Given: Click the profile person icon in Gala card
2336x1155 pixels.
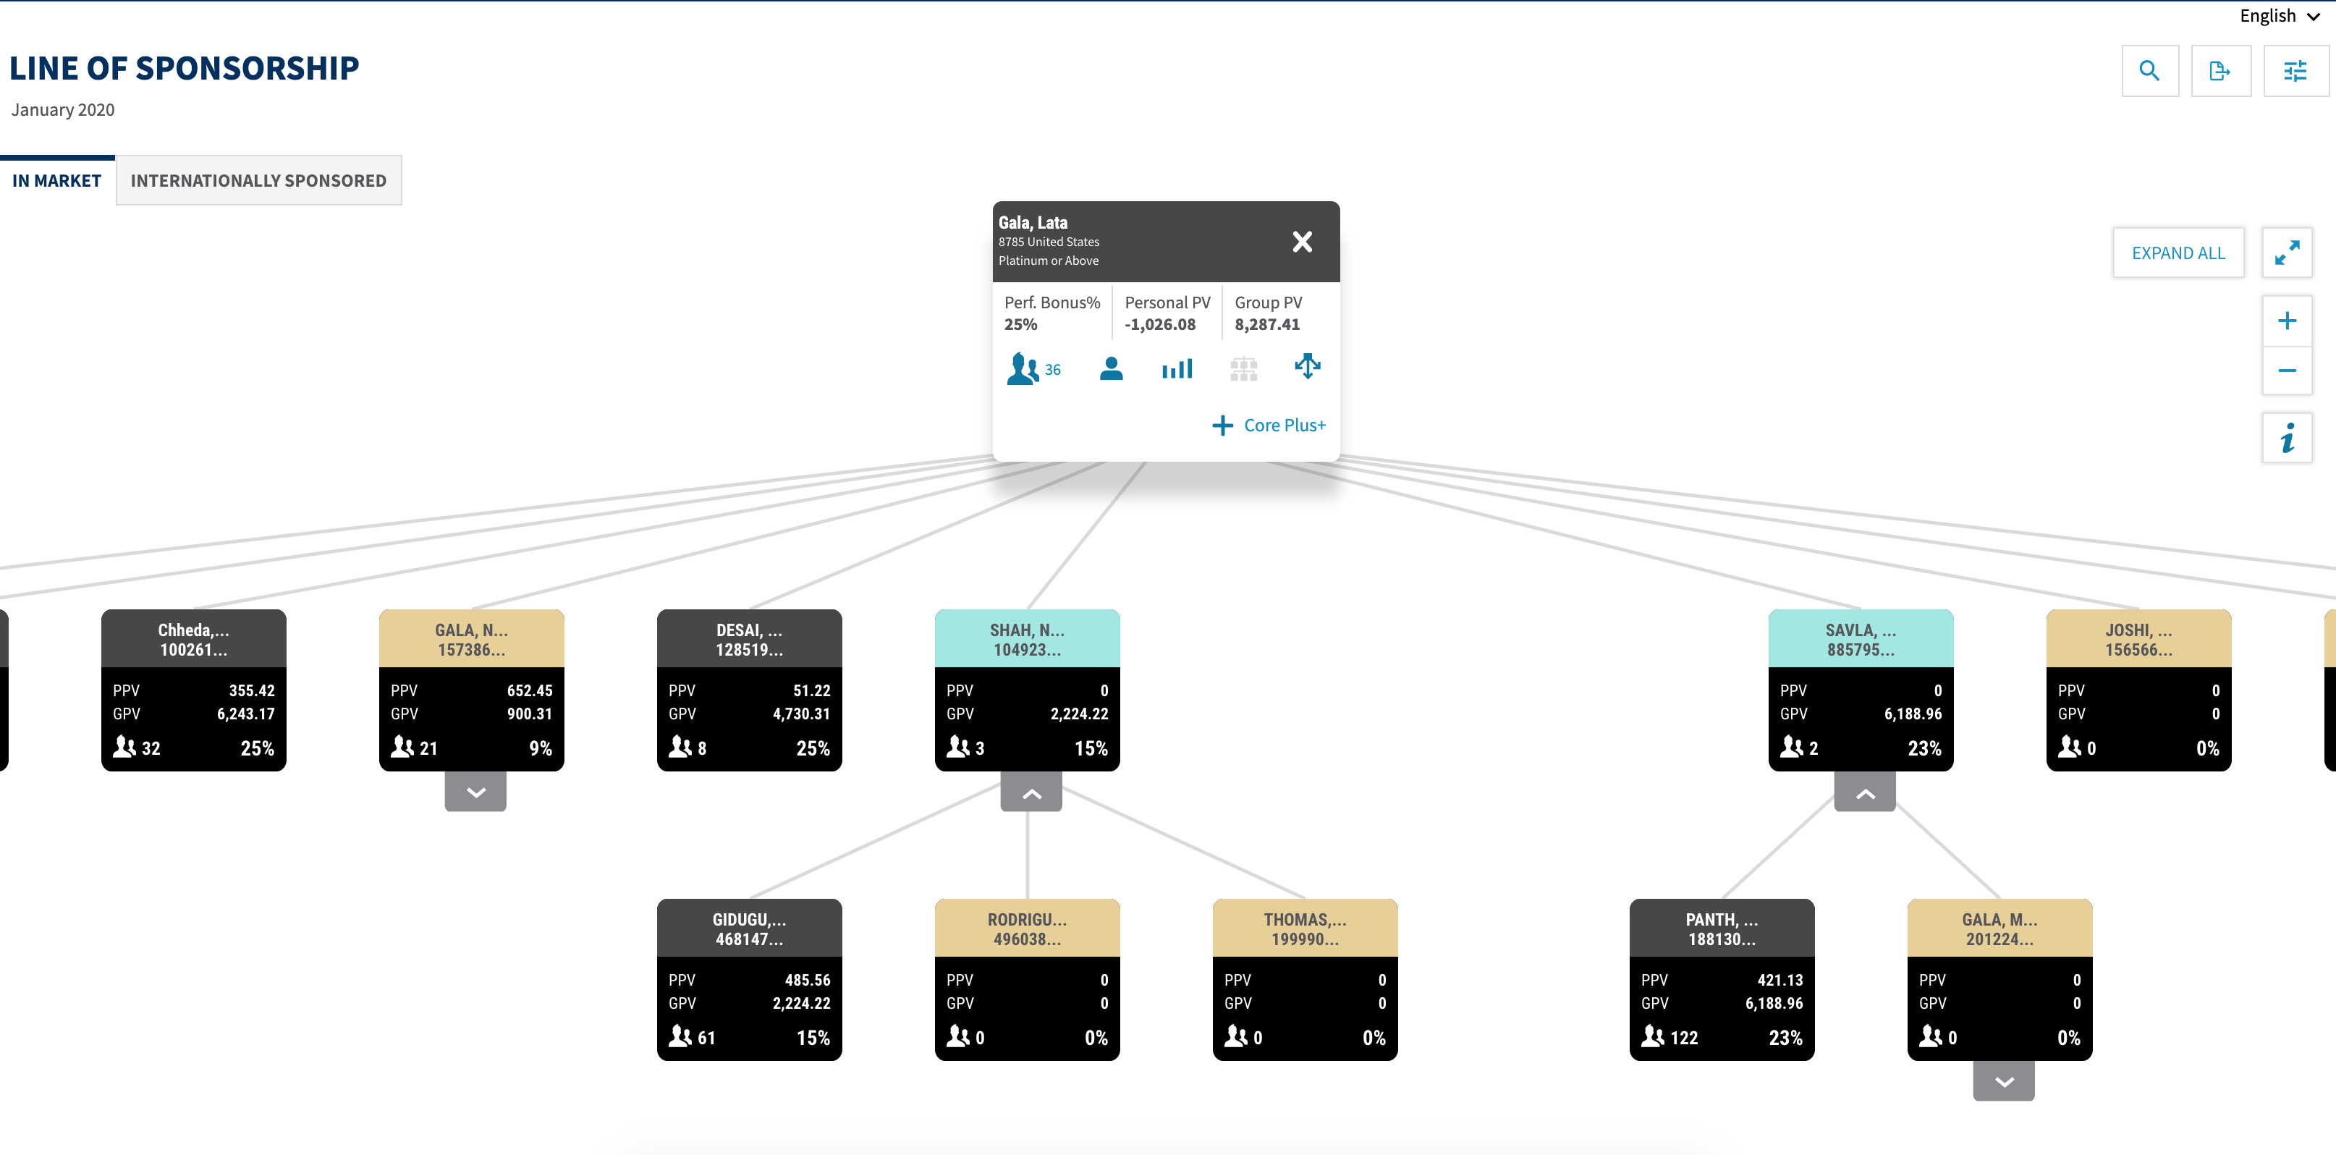Looking at the screenshot, I should pos(1111,369).
